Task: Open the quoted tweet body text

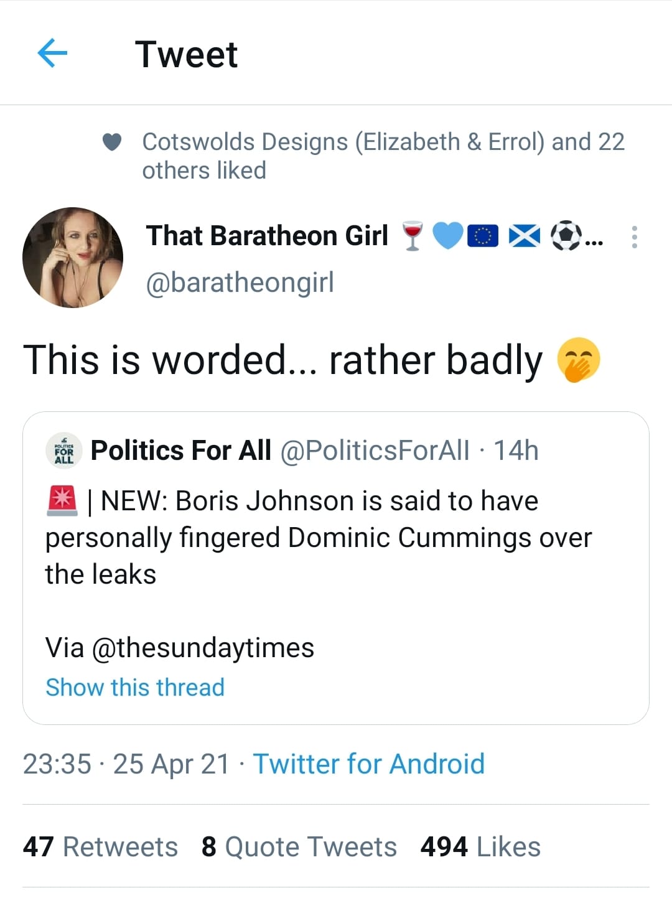Action: click(x=318, y=538)
